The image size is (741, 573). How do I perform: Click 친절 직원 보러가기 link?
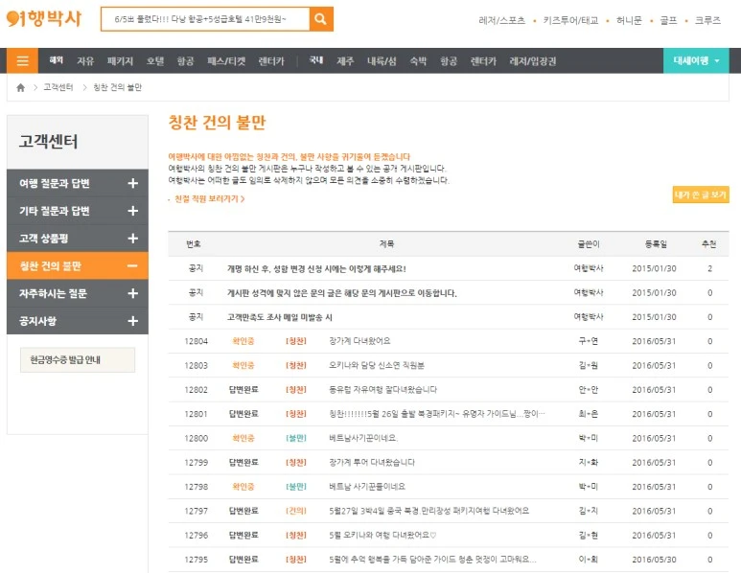click(209, 199)
